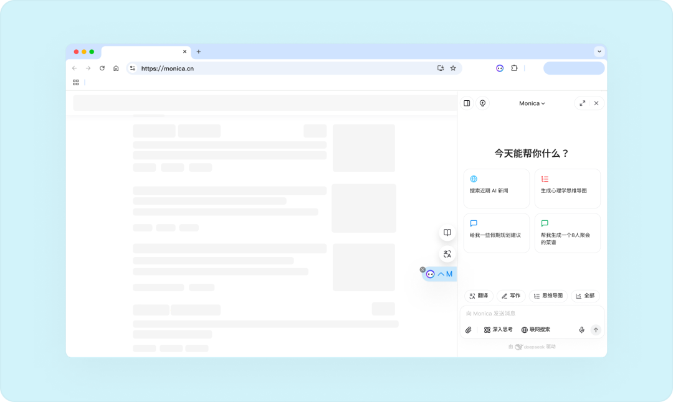This screenshot has width=673, height=402.
Task: Expand Monica panel to full screen
Action: (x=583, y=103)
